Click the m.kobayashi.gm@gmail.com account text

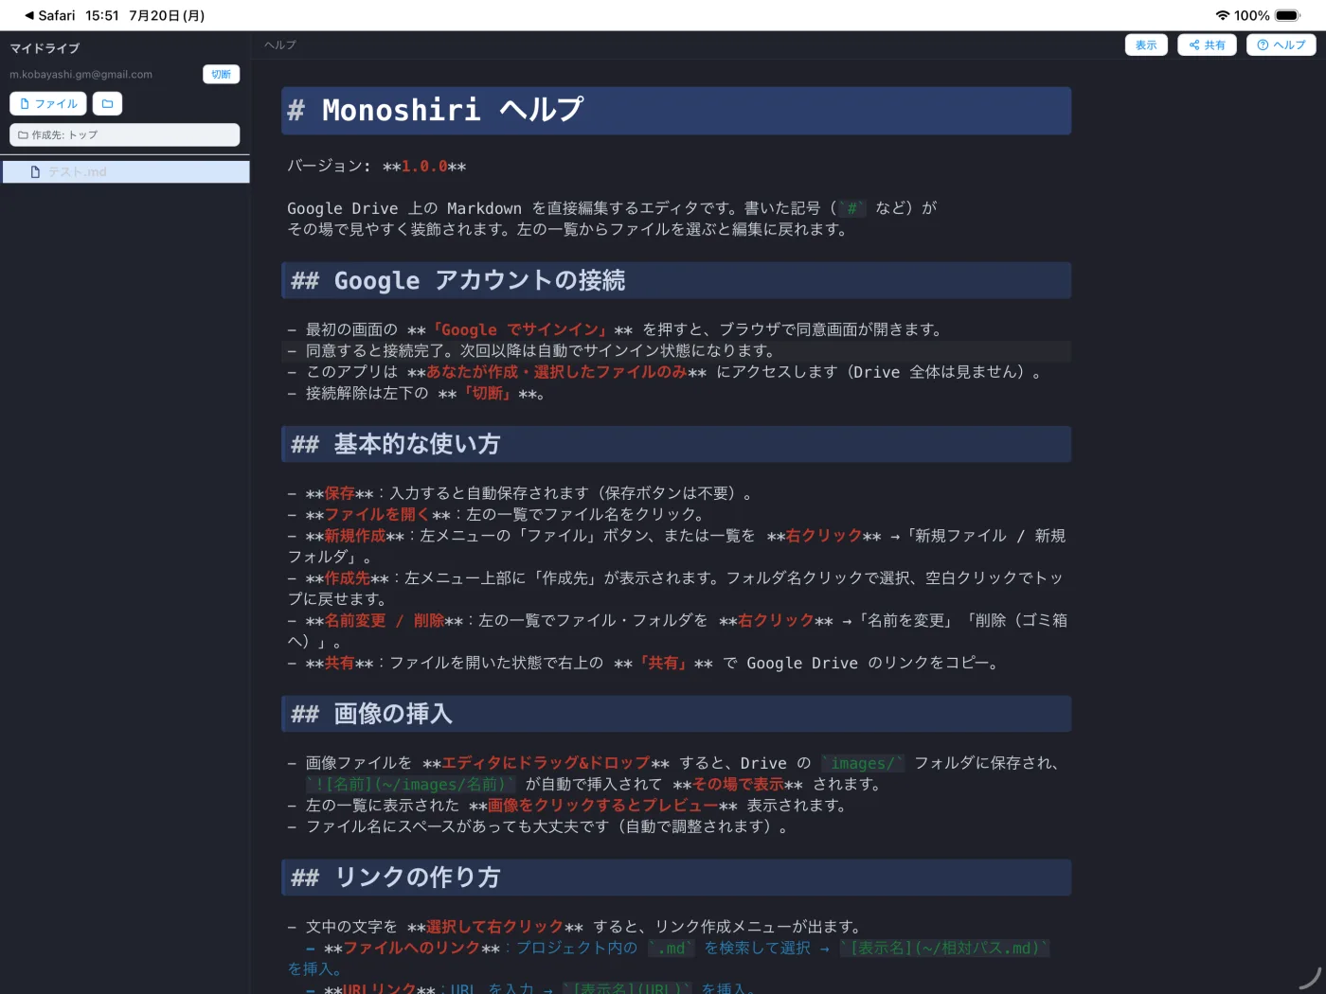[x=81, y=74]
